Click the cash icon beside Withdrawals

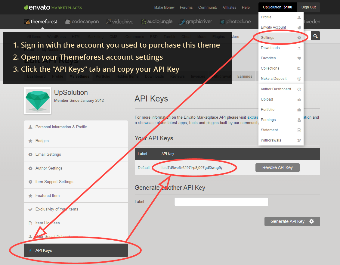[299, 140]
